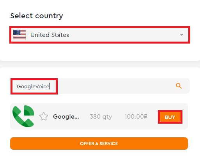
Task: Click the orange magnifier search icon
Action: [179, 86]
